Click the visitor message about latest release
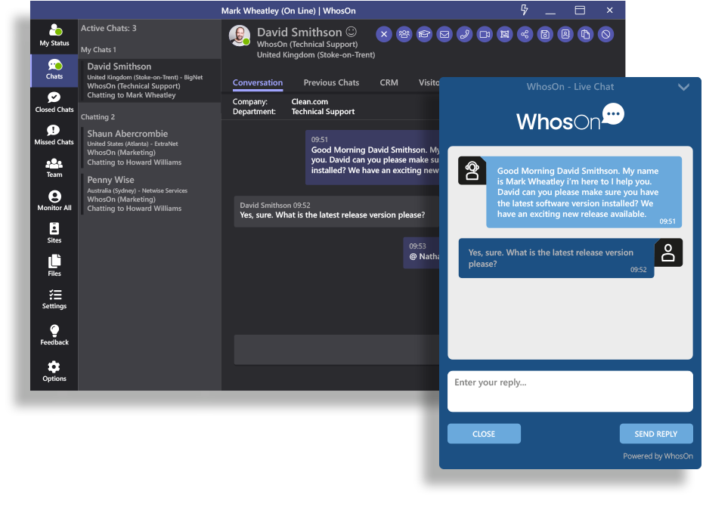The image size is (703, 510). point(336,211)
